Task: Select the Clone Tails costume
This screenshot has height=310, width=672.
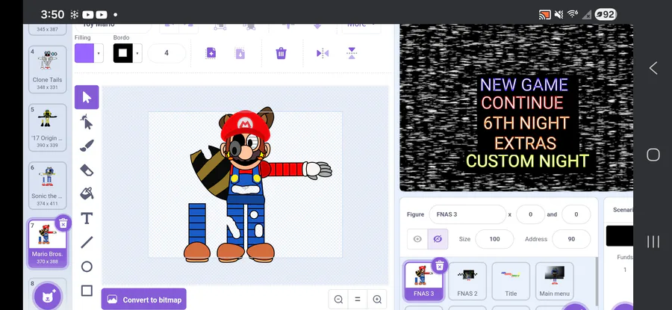Action: coord(47,69)
